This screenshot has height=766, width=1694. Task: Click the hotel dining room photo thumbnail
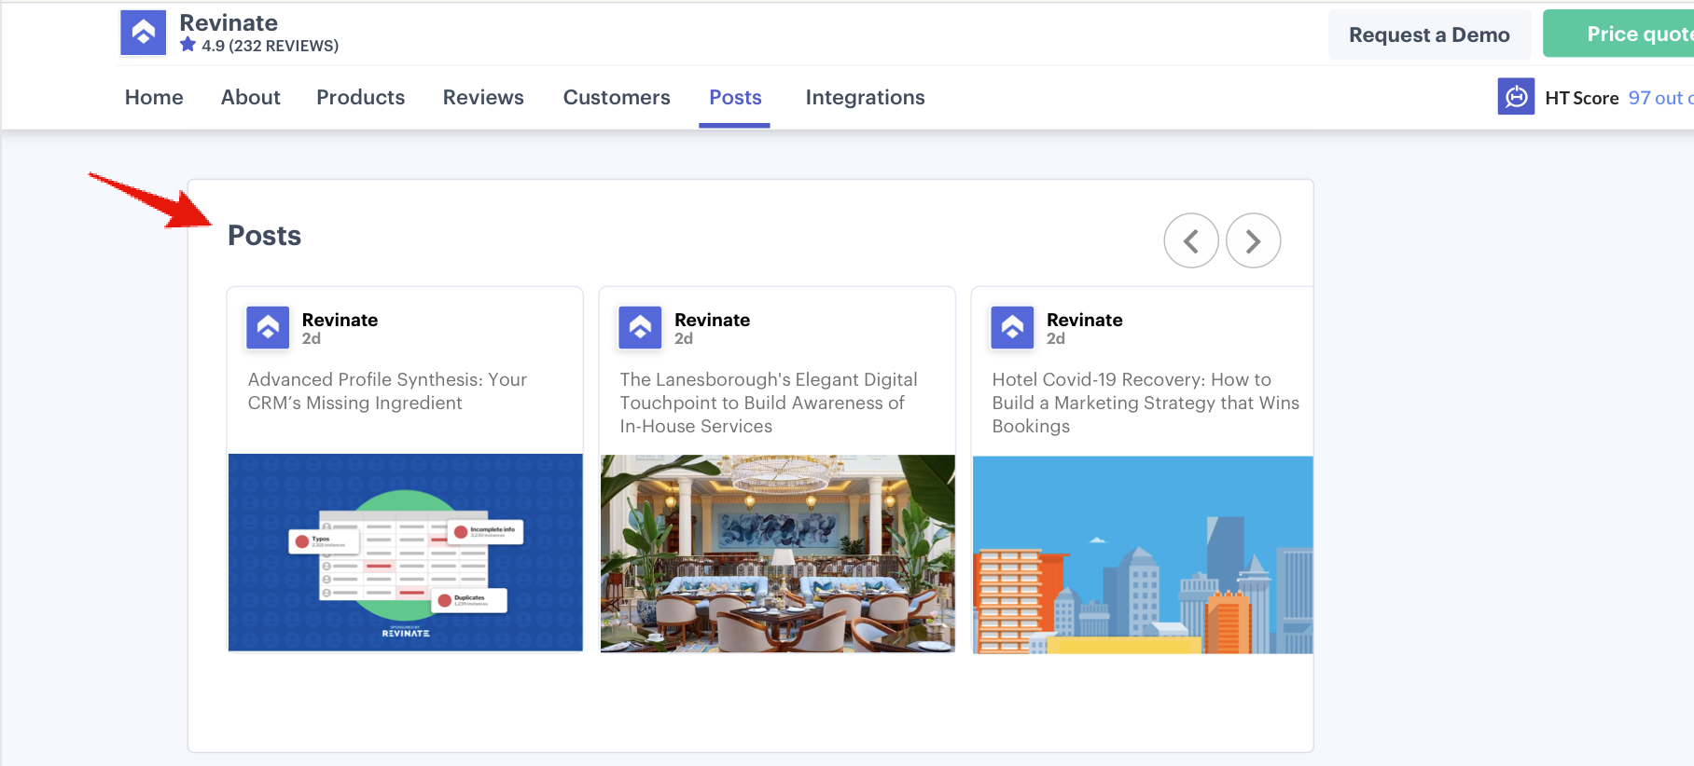click(778, 554)
